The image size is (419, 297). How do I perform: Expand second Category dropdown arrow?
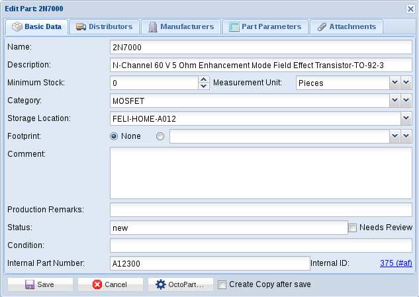point(406,101)
